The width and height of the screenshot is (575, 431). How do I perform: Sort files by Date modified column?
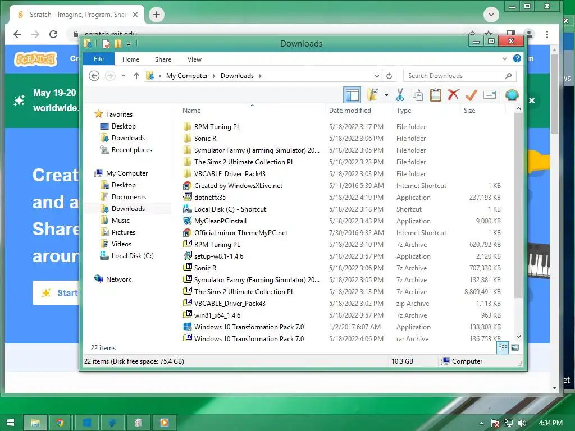point(350,111)
